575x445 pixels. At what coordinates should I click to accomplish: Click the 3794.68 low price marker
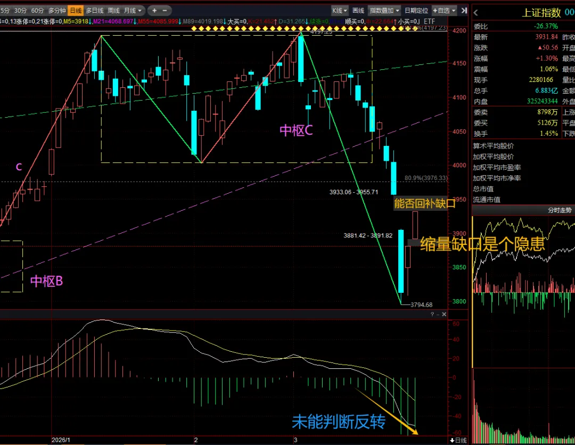click(x=421, y=304)
